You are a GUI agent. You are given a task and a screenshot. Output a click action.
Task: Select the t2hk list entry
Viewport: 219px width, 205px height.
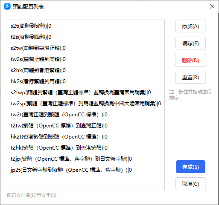[86, 148]
